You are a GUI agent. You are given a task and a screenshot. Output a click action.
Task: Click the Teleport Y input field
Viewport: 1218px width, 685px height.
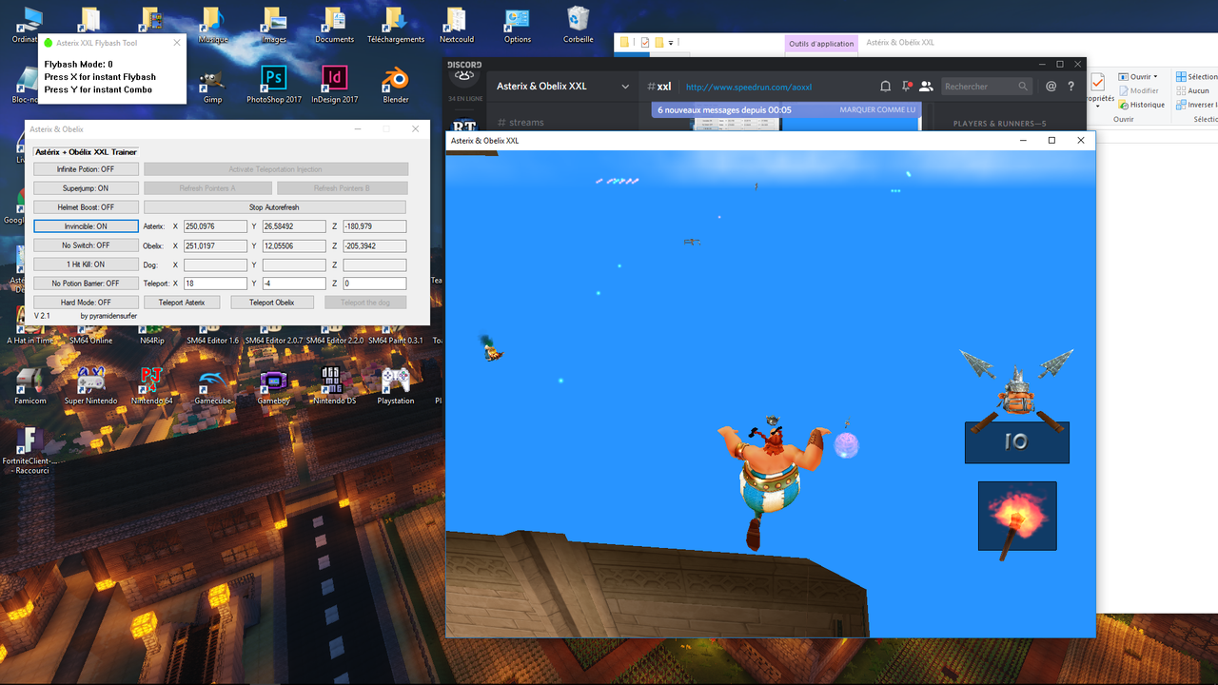coord(294,284)
